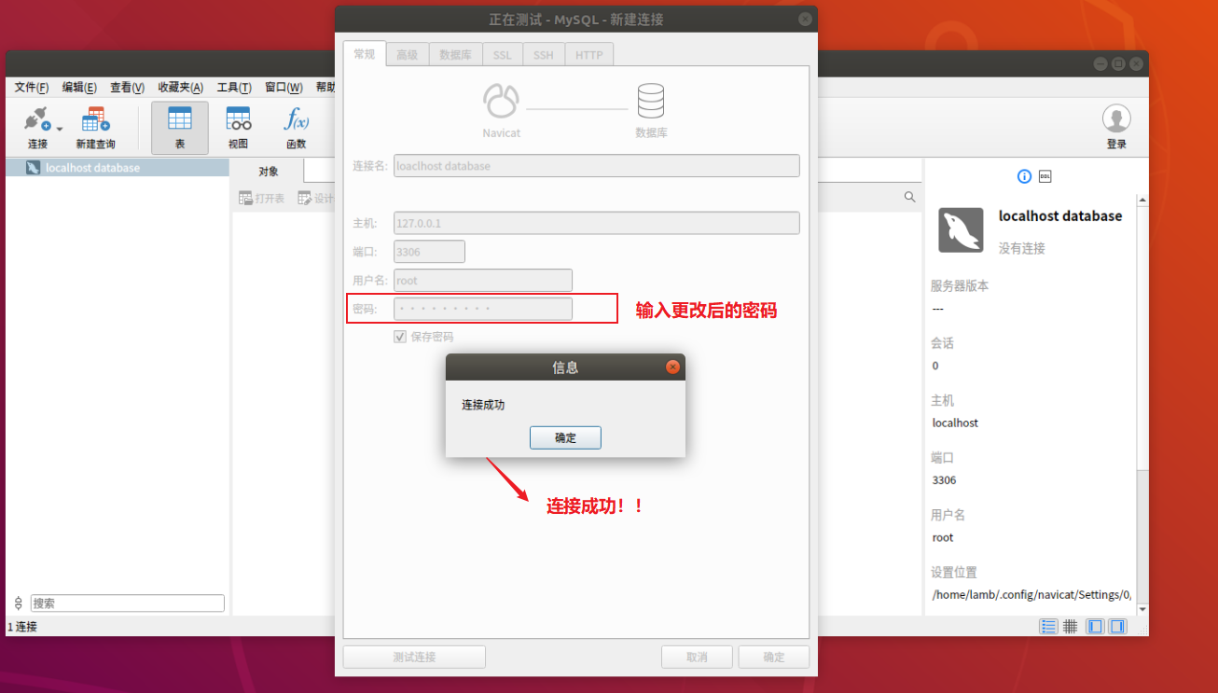Image resolution: width=1218 pixels, height=693 pixels.
Task: Click the info panel scrollbar down arrow
Action: coord(1142,610)
